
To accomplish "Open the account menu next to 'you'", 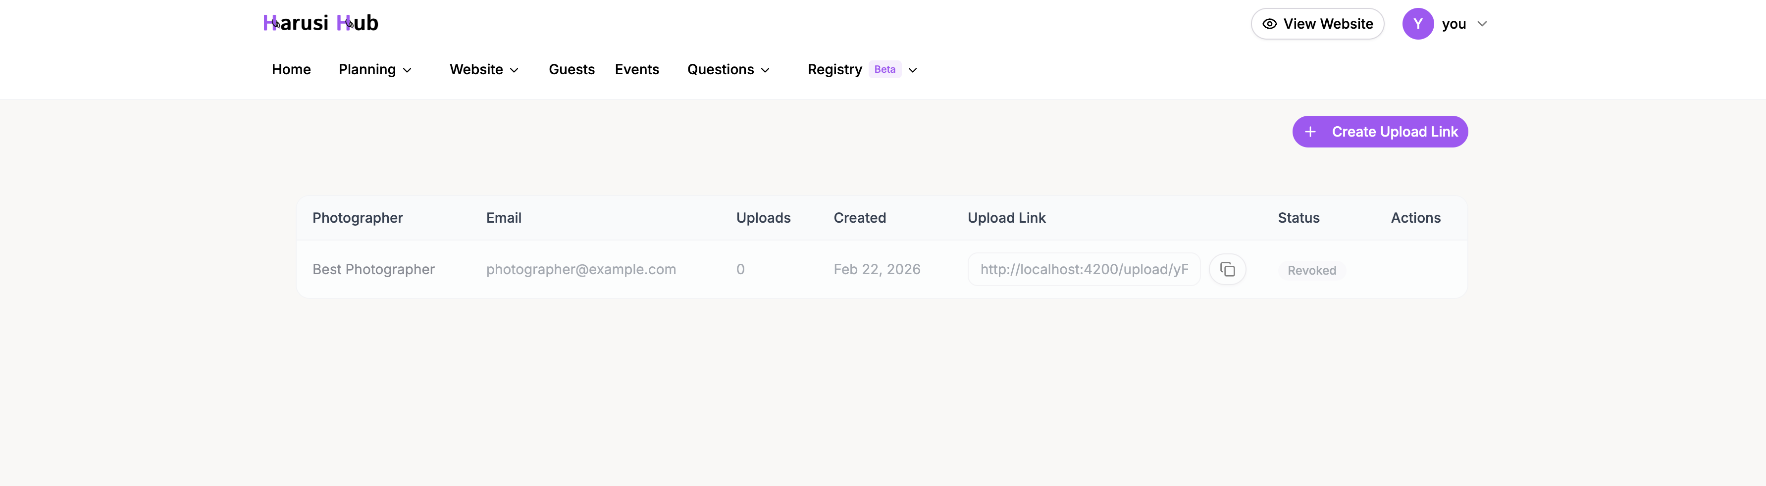I will pos(1482,23).
